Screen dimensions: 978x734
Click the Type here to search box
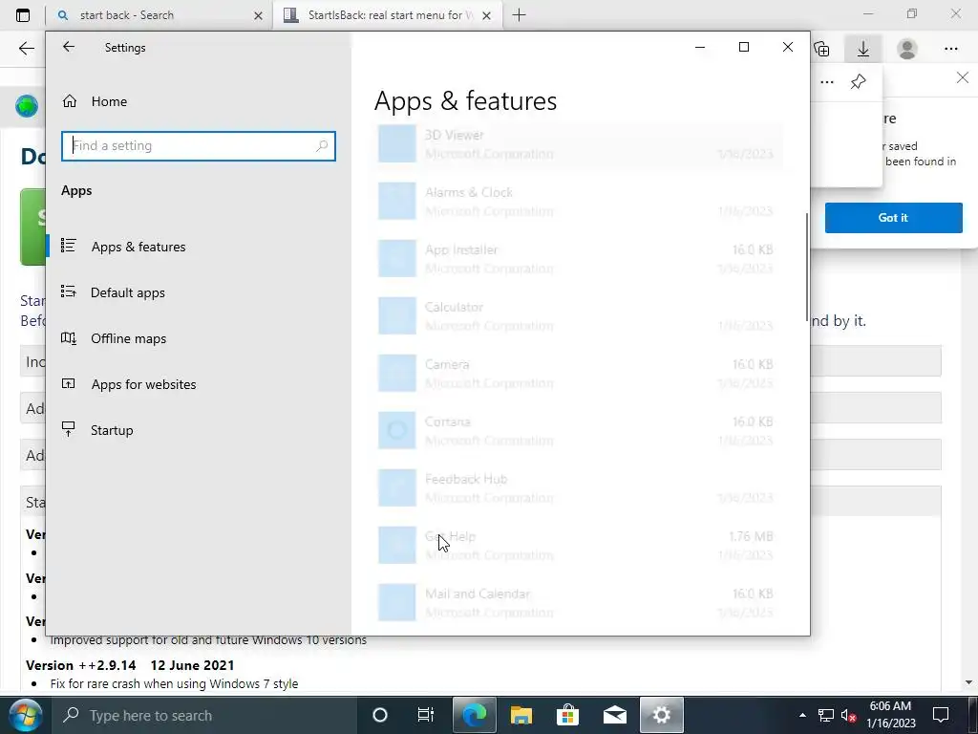click(x=203, y=715)
